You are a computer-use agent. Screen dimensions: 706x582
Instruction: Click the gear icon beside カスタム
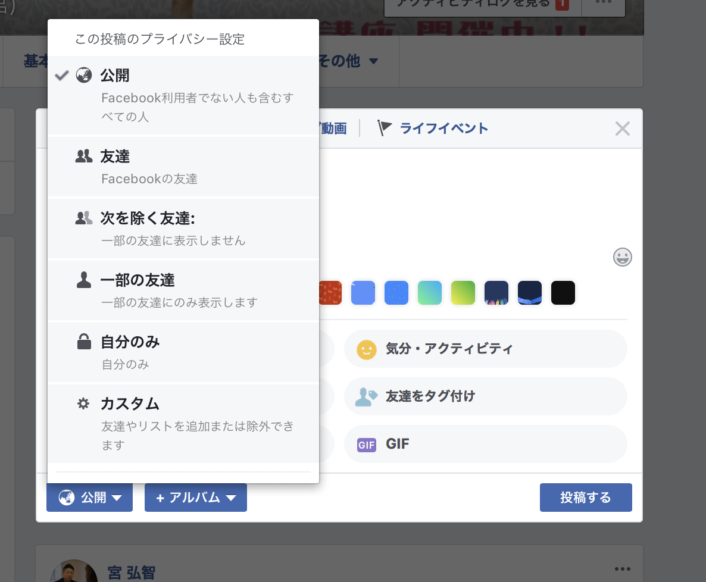point(83,403)
